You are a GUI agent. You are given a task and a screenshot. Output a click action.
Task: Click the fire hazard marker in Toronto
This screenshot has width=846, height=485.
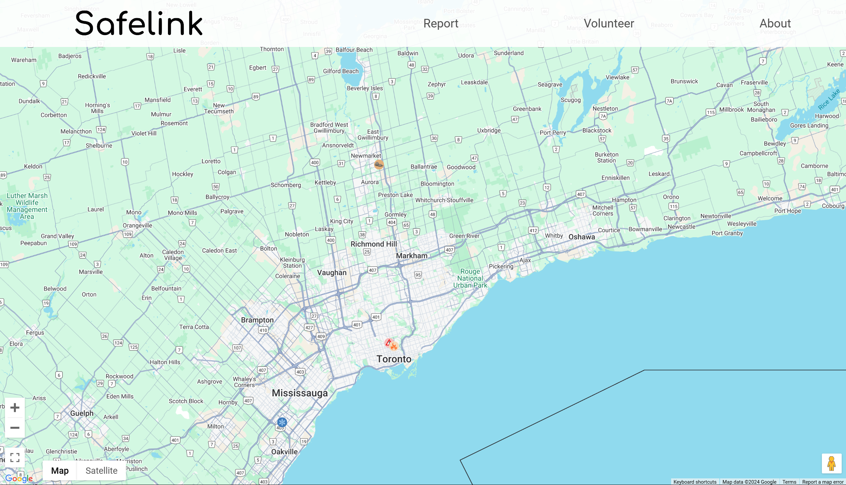coord(394,346)
